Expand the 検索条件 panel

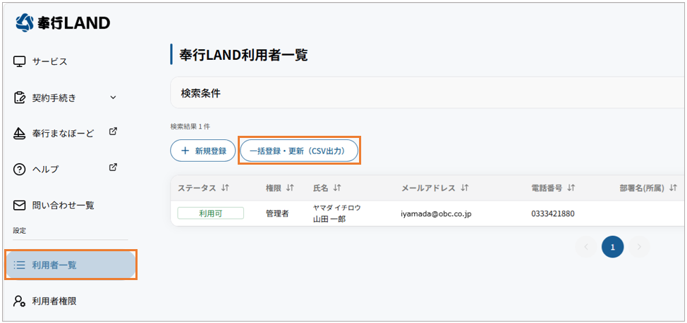(x=427, y=93)
